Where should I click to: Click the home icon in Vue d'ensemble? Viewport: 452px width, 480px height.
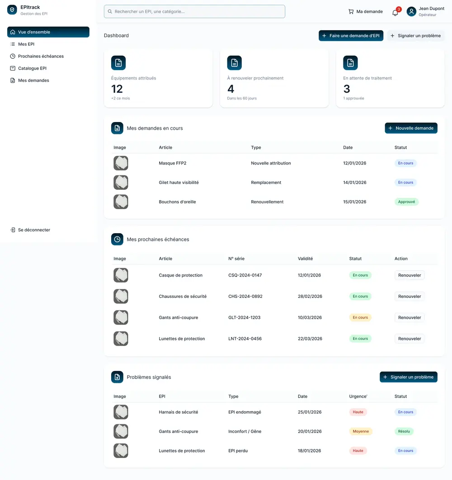point(13,32)
